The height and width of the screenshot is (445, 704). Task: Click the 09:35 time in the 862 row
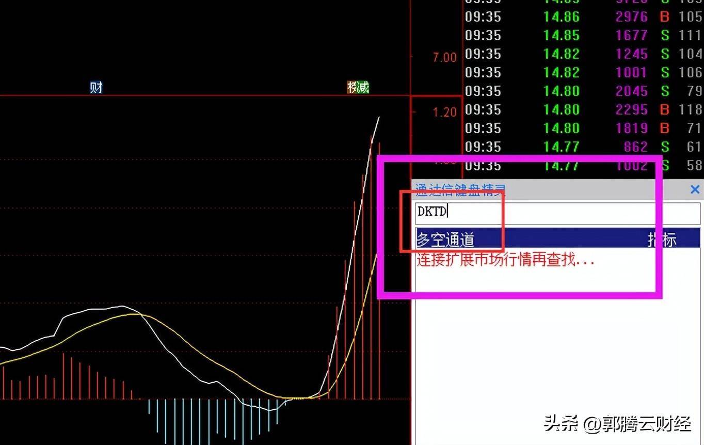(483, 147)
